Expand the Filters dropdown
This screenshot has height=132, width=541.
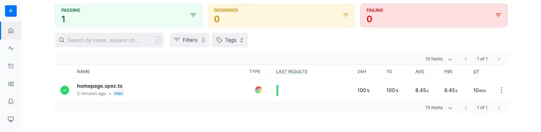(x=189, y=40)
